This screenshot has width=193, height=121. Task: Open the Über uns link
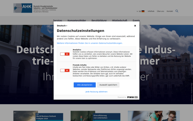pyautogui.click(x=161, y=11)
